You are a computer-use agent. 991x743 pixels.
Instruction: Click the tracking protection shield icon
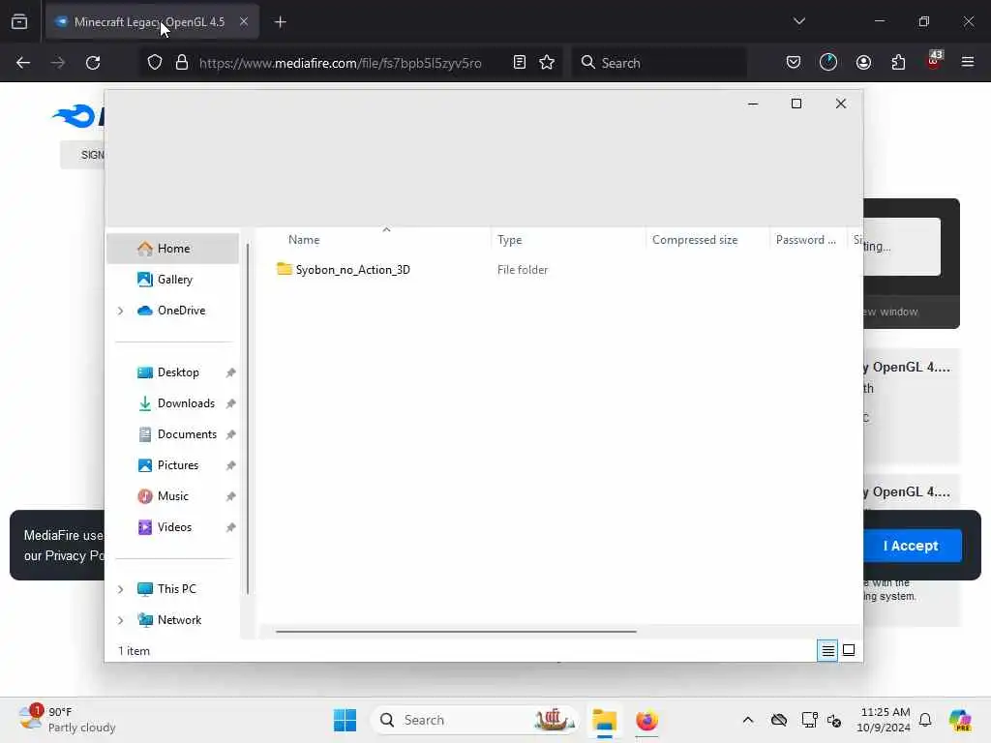pyautogui.click(x=155, y=63)
